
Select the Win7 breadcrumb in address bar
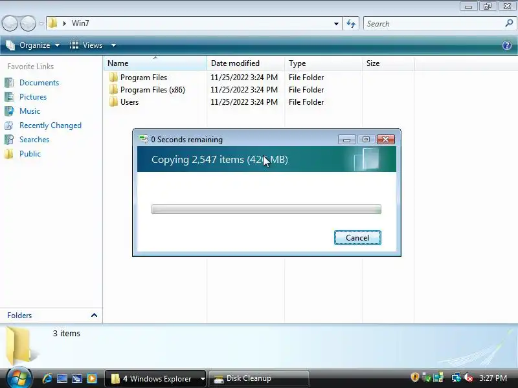pyautogui.click(x=80, y=23)
